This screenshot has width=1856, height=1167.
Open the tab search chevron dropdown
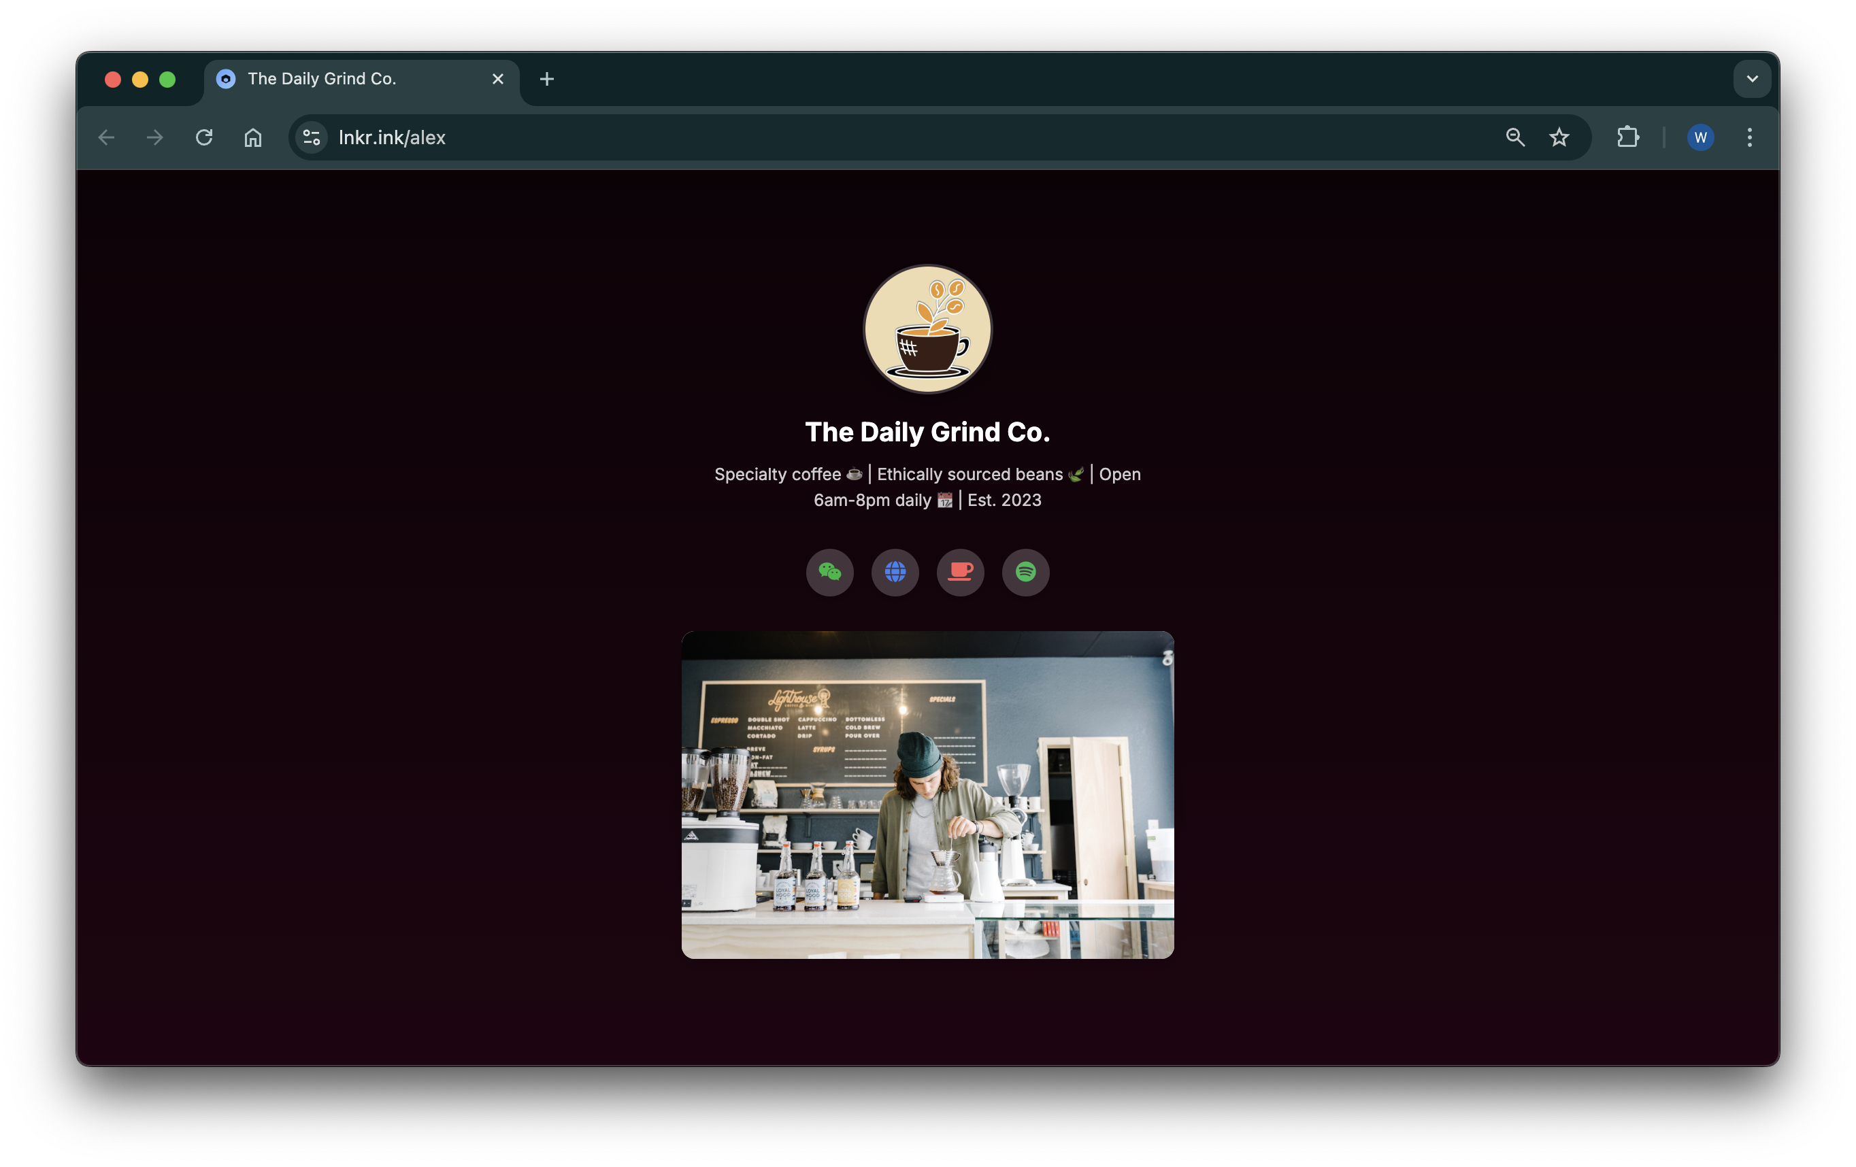point(1751,78)
